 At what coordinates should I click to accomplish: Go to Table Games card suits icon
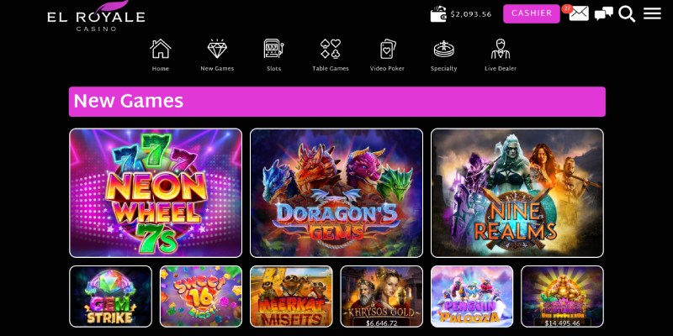[x=331, y=49]
